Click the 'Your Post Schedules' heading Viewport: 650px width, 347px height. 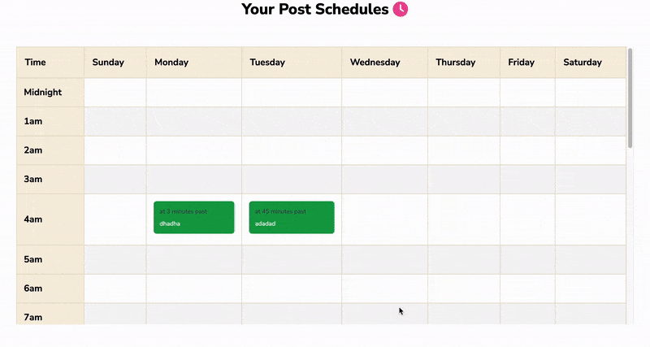[x=315, y=9]
